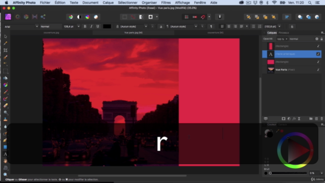Open the snapping options dropdown arrow
This screenshot has height=183, width=325.
coord(209,17)
